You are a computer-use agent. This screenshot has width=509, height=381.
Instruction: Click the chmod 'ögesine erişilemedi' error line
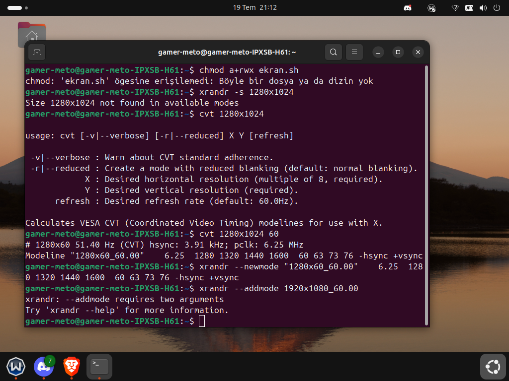tap(199, 81)
